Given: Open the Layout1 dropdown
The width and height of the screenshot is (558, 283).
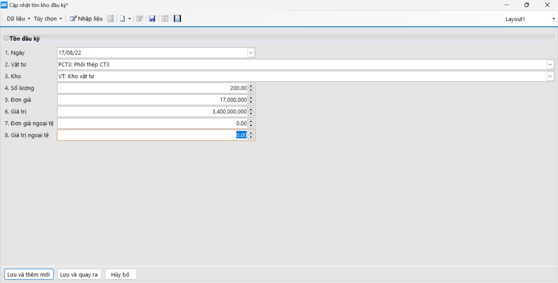Looking at the screenshot, I should pyautogui.click(x=553, y=19).
